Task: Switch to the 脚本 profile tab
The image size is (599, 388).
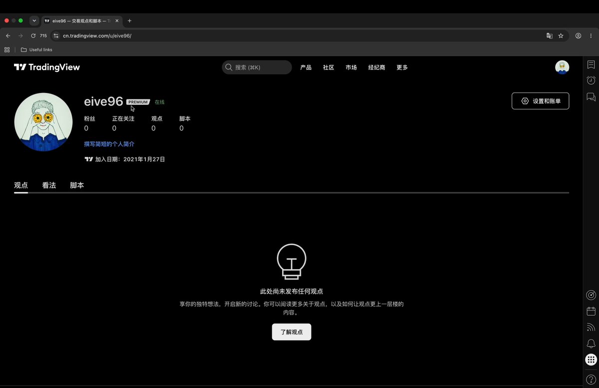Action: pyautogui.click(x=77, y=185)
